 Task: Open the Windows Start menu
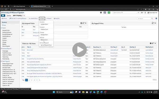(x=54, y=92)
